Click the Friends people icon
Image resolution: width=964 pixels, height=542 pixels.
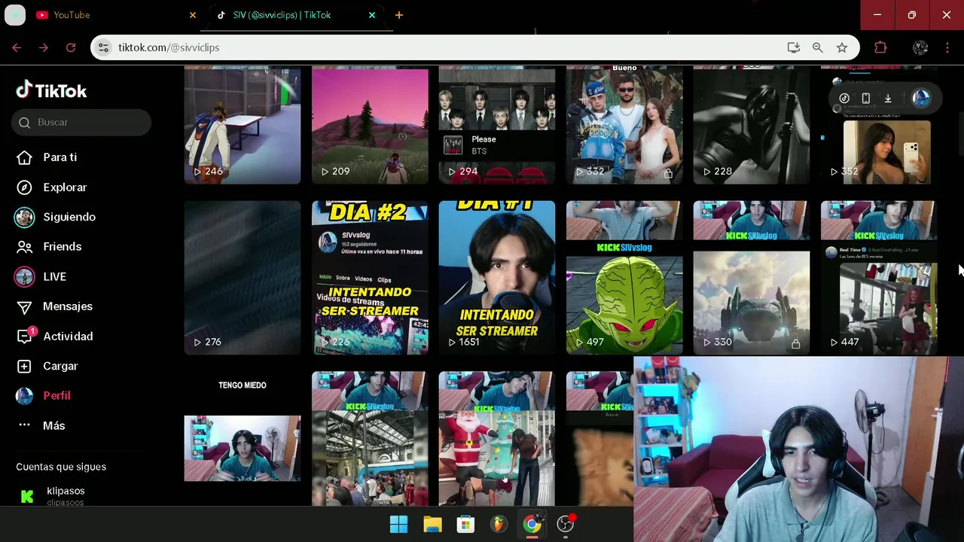click(24, 247)
